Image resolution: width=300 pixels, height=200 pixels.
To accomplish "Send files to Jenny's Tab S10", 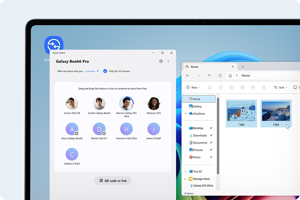I will click(x=72, y=104).
